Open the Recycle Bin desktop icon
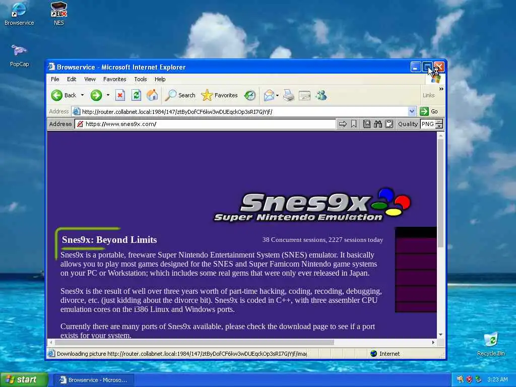 (x=491, y=344)
